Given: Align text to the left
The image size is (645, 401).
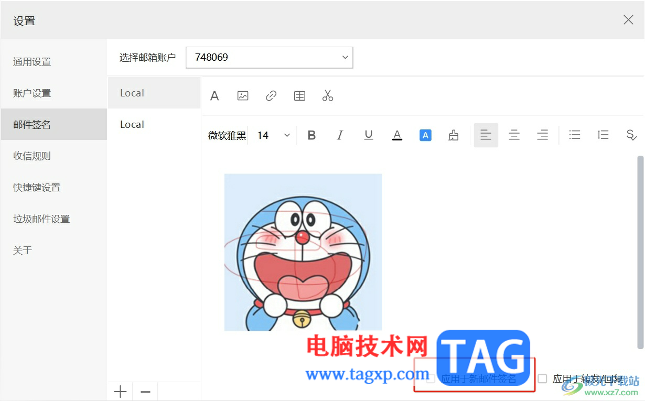Looking at the screenshot, I should [486, 135].
